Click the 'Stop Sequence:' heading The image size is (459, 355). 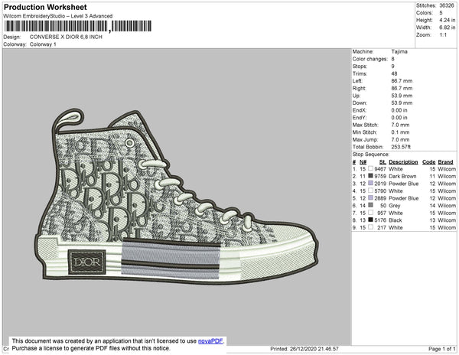[x=371, y=155]
